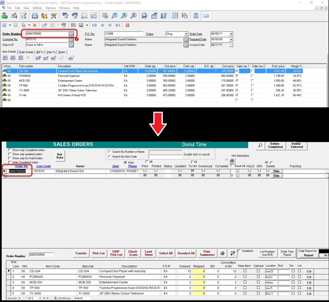The image size is (329, 302).
Task: Click the magnifier with question mark icon
Action: (114, 15)
